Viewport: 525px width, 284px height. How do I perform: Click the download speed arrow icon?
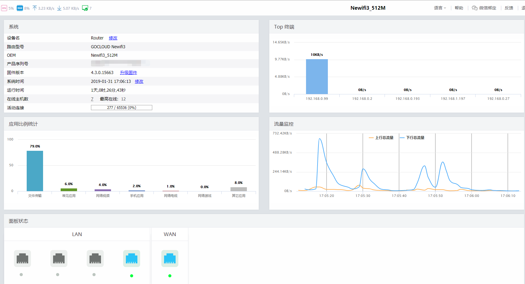[59, 8]
